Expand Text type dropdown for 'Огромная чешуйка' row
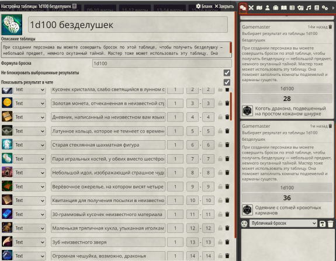 tap(29, 256)
